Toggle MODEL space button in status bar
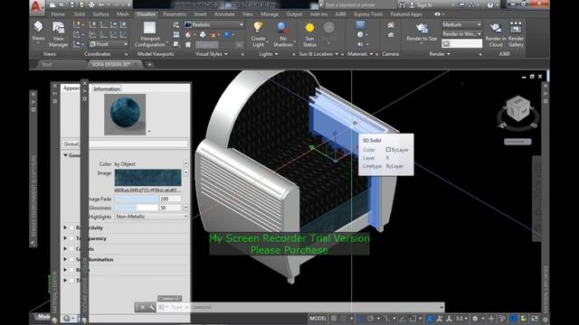Screen dimensions: 579x325 [318, 319]
